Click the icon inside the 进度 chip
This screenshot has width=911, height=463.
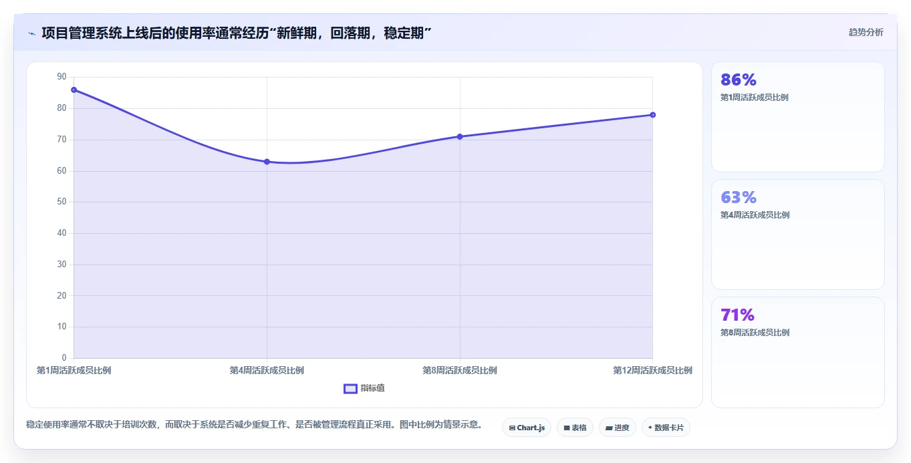(609, 428)
